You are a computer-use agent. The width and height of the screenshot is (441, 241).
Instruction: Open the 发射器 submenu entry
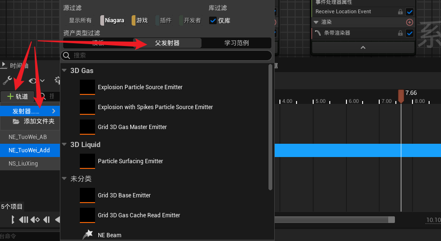point(30,111)
